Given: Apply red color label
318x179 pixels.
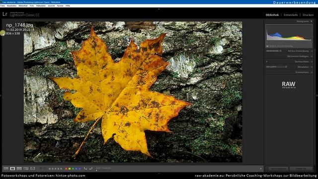Looking at the screenshot, I should click(x=66, y=169).
